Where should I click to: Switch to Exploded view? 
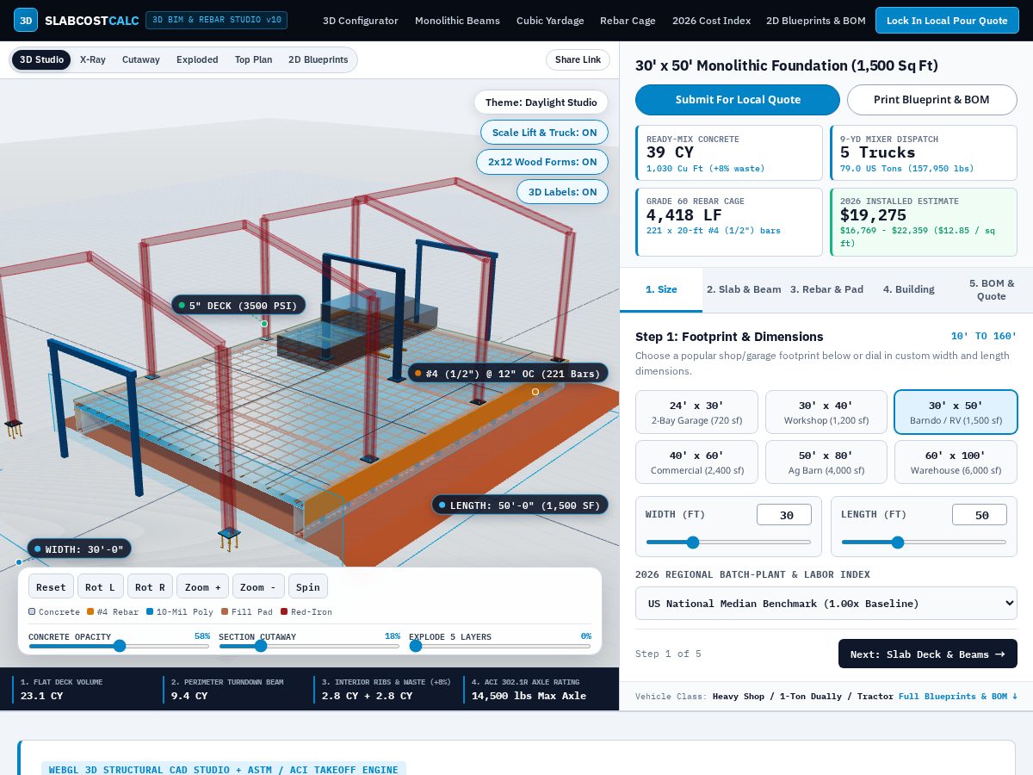click(x=197, y=60)
